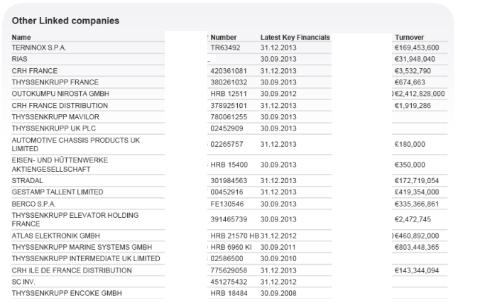Click the Latest Key Financials header

[x=295, y=37]
